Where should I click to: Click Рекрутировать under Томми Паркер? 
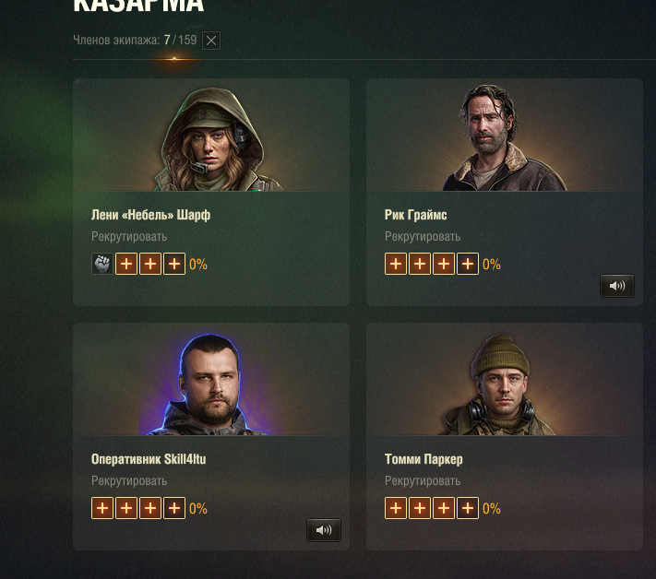423,480
